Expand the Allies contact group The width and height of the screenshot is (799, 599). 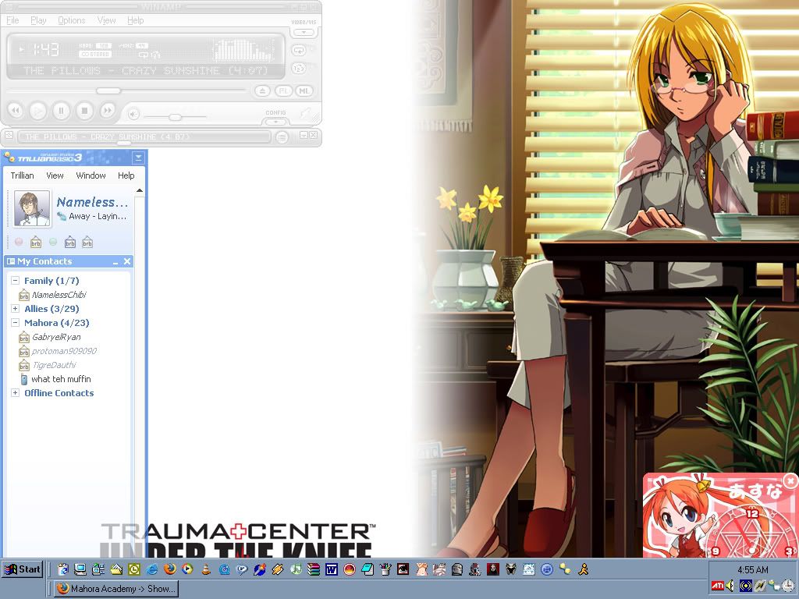click(15, 308)
